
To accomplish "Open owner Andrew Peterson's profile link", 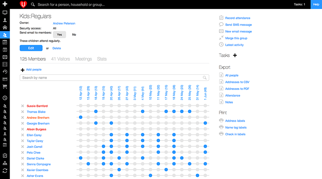I will (x=64, y=24).
